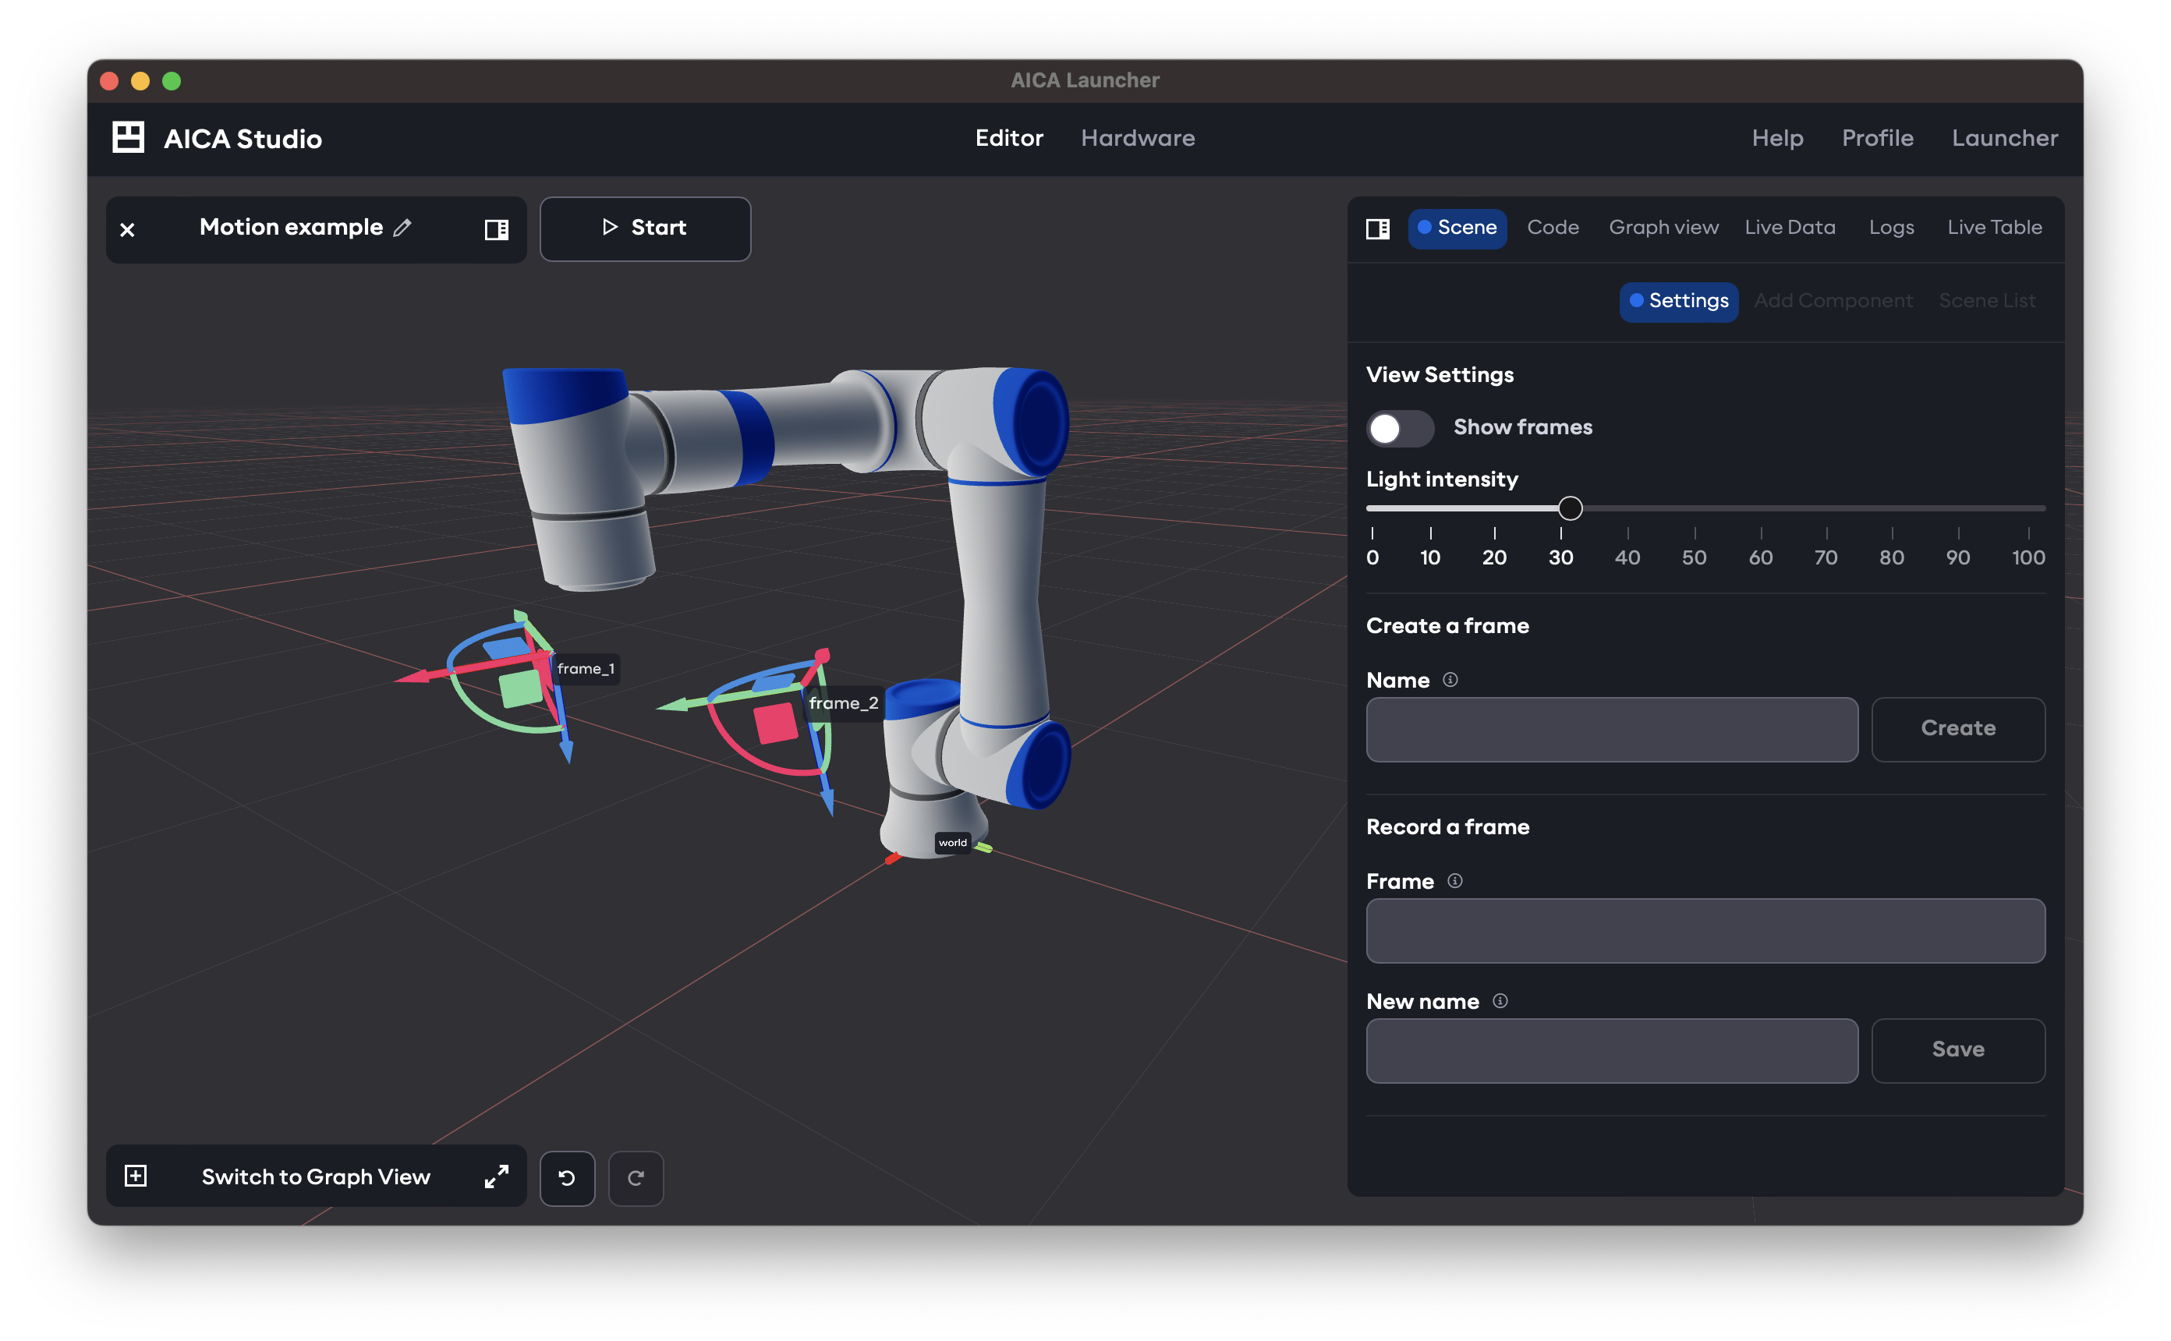Click the AICA Studio logo icon
Image resolution: width=2171 pixels, height=1341 pixels.
coord(129,137)
